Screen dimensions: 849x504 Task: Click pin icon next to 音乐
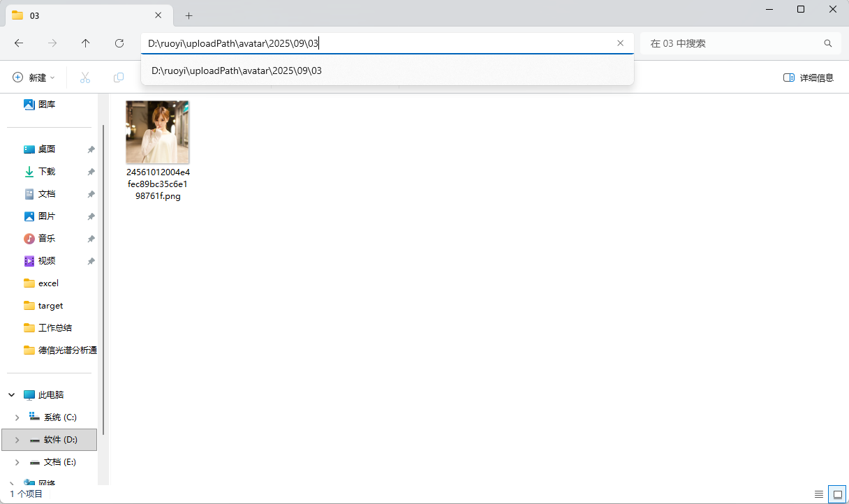pyautogui.click(x=91, y=239)
